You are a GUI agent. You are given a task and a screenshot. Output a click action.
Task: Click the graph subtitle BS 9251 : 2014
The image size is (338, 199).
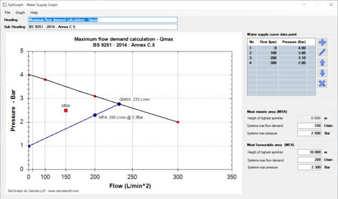pos(124,45)
